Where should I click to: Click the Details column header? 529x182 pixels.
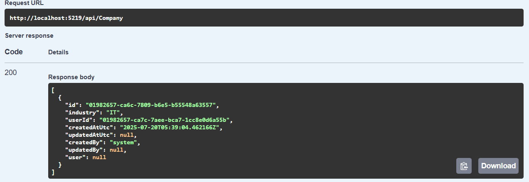tap(59, 52)
